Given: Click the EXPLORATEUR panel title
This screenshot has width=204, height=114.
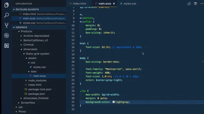Looking at the screenshot, I should (24, 4).
